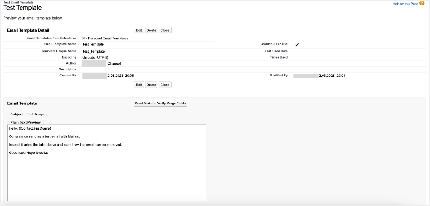Click the Modified By date 2.06.2023, 20:08
Screen dimensions: 430x206
[x=332, y=76]
